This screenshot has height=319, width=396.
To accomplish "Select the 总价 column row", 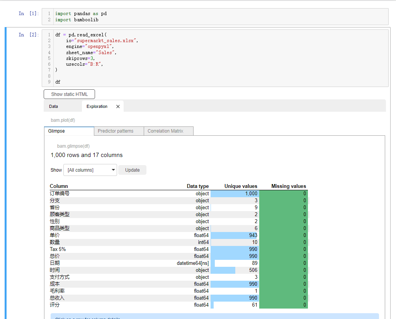I will coord(179,256).
